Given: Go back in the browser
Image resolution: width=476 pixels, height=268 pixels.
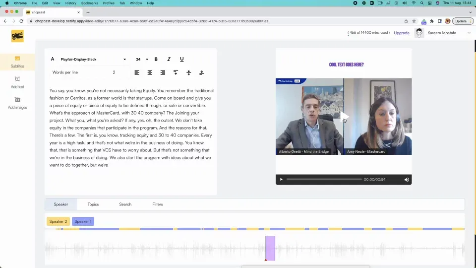Looking at the screenshot, I should click(x=5, y=21).
